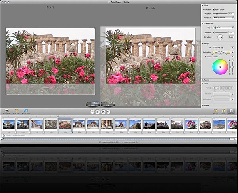Select the first title alignment icon

(222, 88)
